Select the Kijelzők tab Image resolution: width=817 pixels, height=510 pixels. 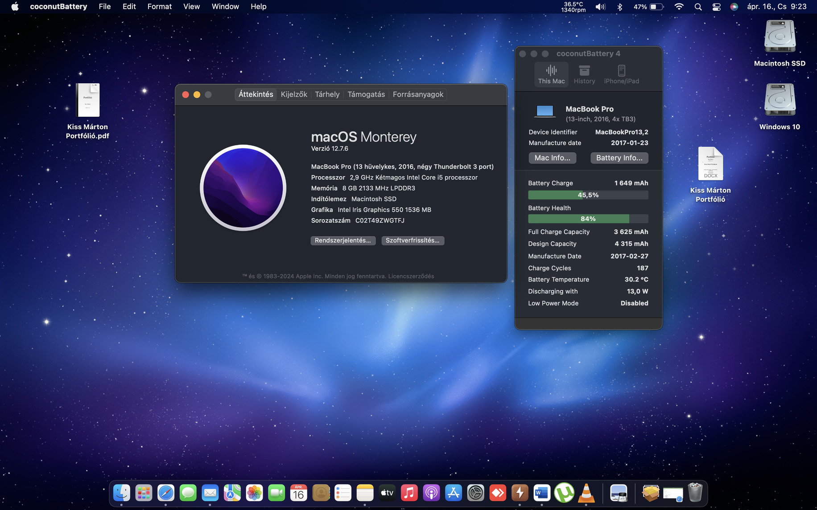tap(294, 94)
